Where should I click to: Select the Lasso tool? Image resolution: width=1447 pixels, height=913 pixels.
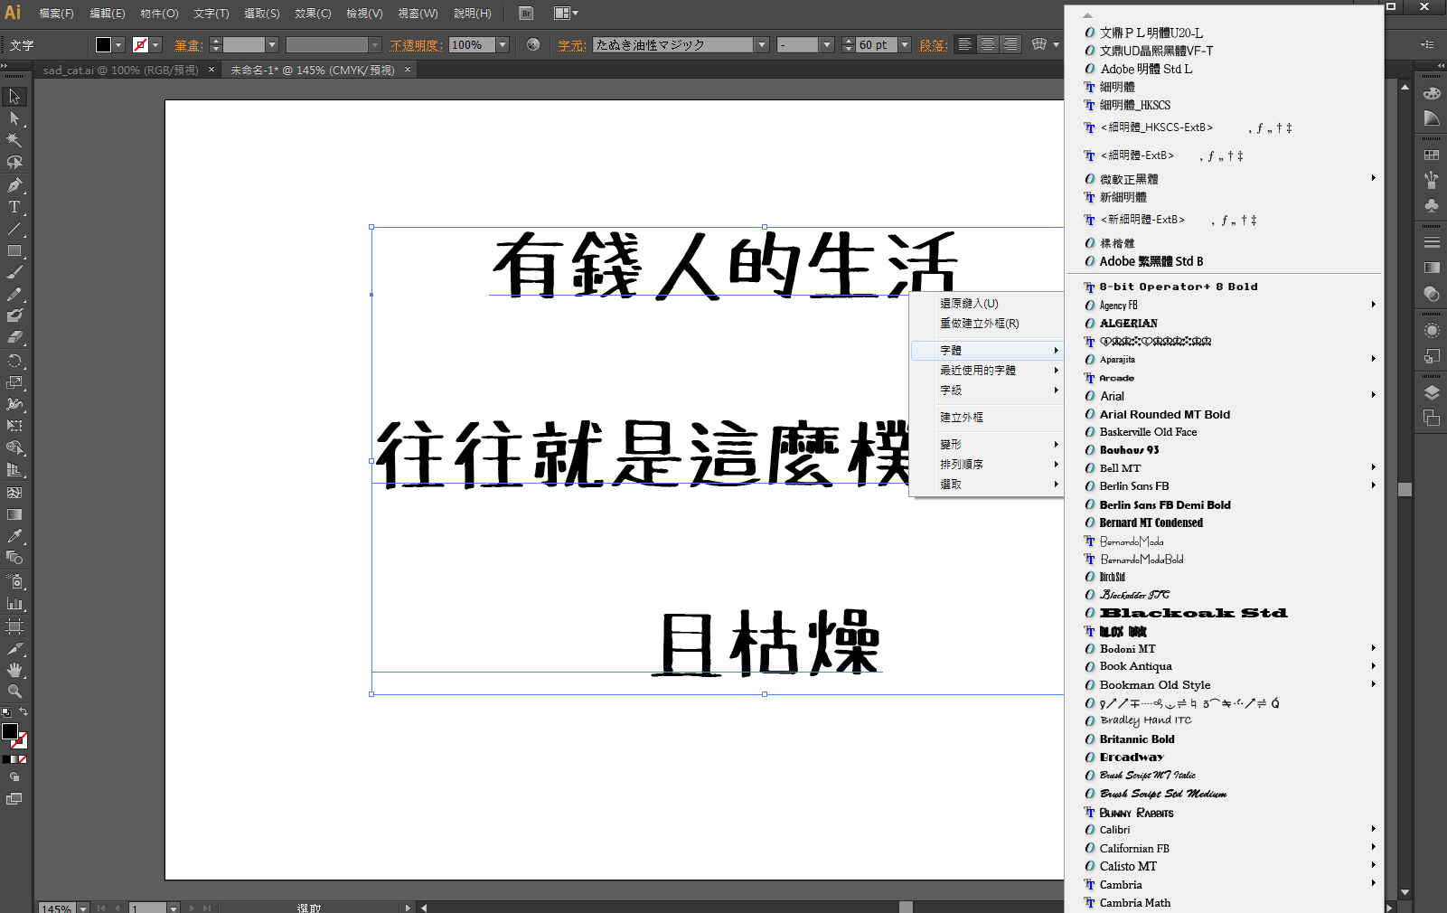(x=14, y=163)
